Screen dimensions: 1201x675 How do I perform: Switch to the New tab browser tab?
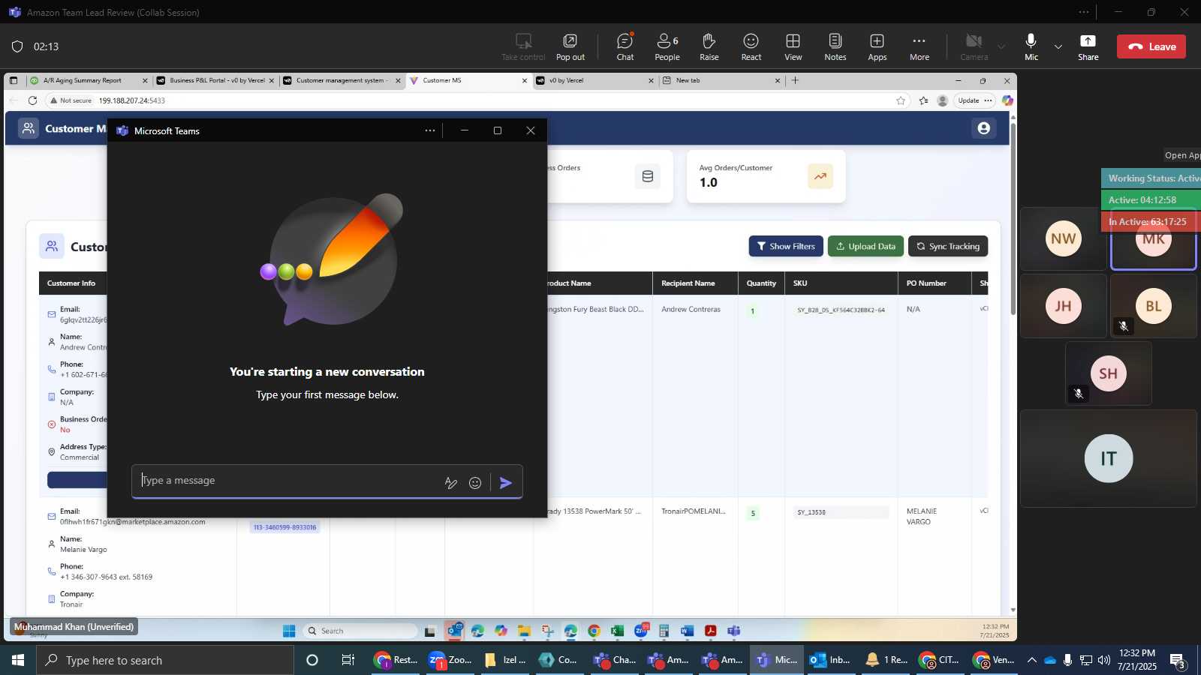pyautogui.click(x=721, y=80)
